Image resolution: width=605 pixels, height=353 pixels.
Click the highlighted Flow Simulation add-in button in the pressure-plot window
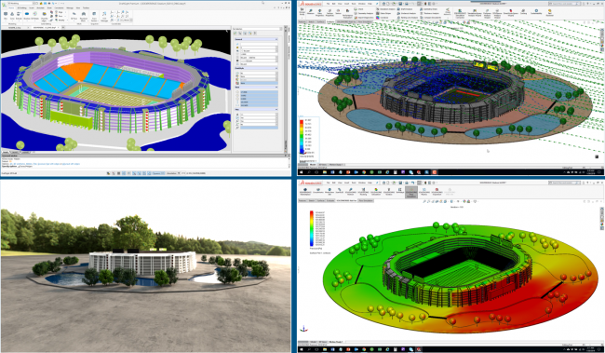point(411,193)
